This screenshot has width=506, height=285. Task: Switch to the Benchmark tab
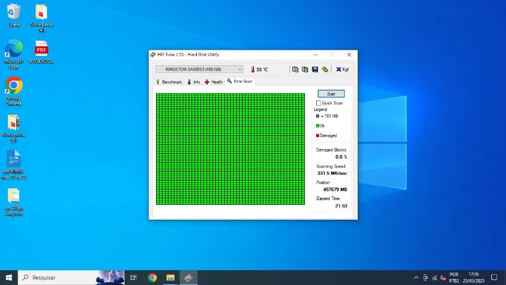point(169,82)
